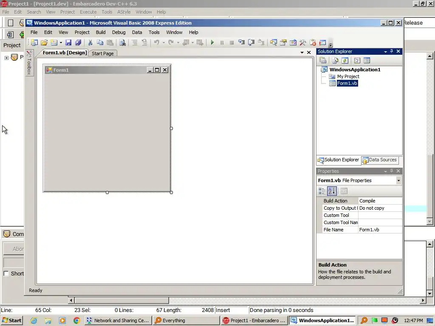Open the Undo history dropdown arrow
Viewport: 435px width, 326px height.
click(x=164, y=42)
